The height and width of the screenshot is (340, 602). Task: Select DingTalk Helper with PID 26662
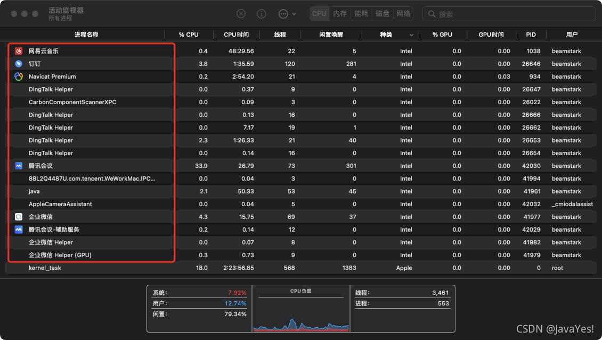coord(51,127)
